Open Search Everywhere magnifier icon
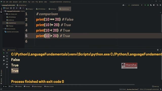This screenshot has height=91, width=162. coord(157,5)
